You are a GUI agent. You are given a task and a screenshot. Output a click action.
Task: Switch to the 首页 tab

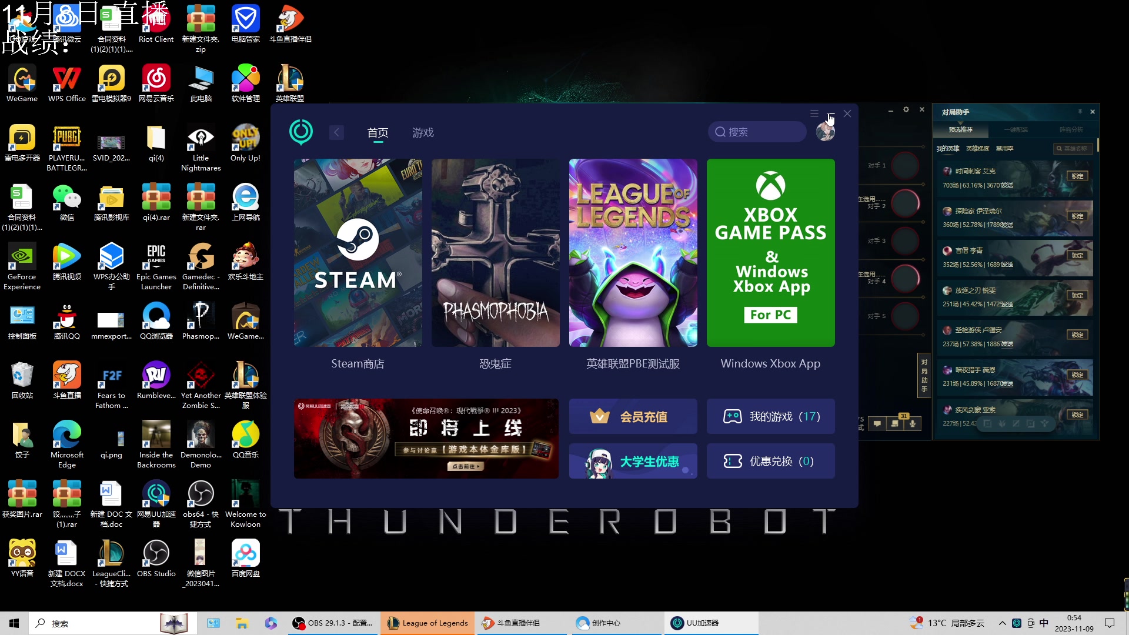pyautogui.click(x=378, y=133)
